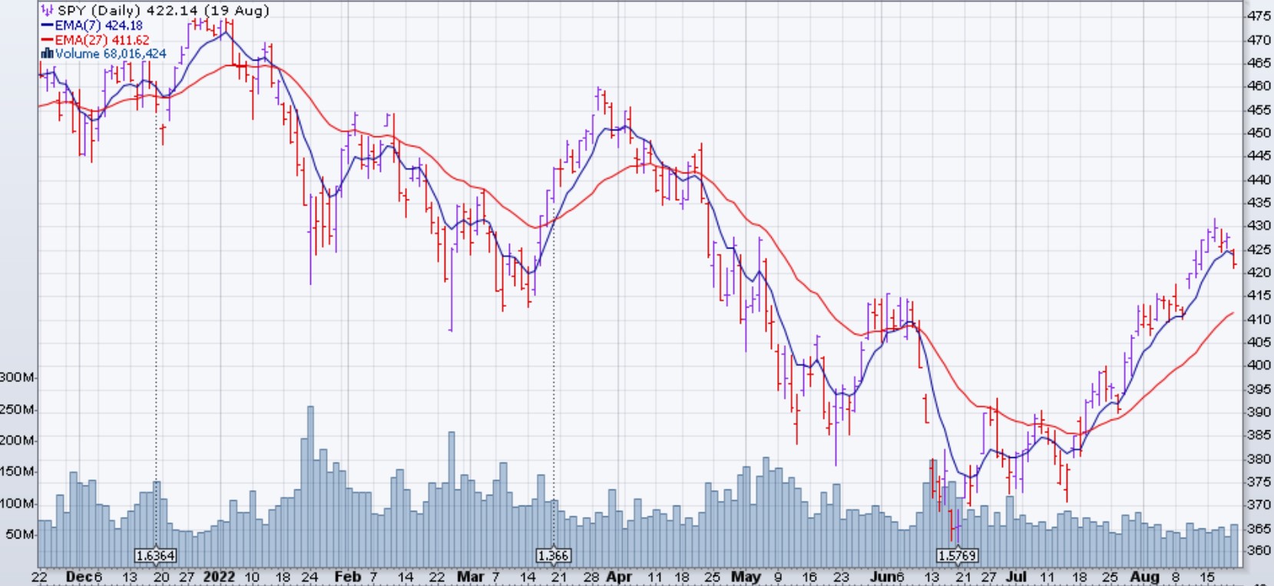Image resolution: width=1274 pixels, height=586 pixels.
Task: Click the blue EMA(7) line swatch in legend
Action: tap(47, 25)
